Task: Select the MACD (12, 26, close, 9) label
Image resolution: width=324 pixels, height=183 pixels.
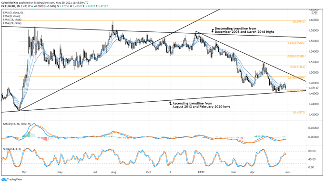Action: point(17,124)
